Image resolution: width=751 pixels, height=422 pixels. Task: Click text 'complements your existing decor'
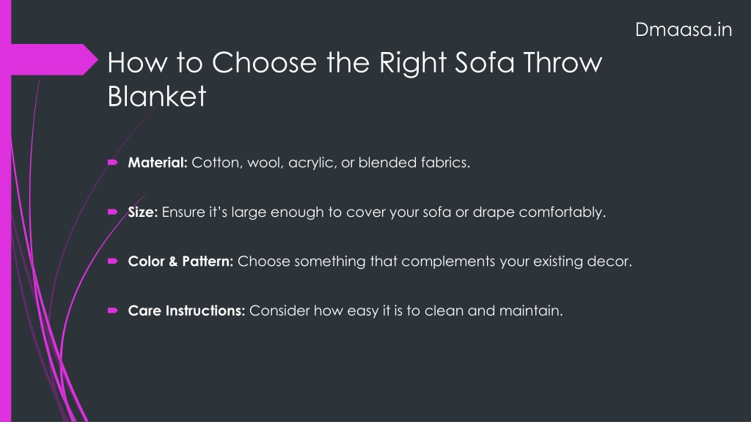[516, 262]
